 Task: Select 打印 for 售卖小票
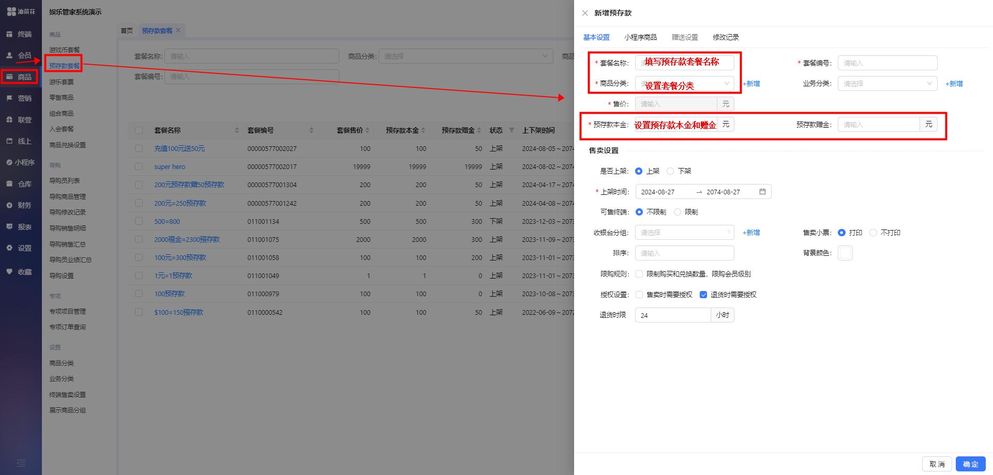click(x=841, y=233)
